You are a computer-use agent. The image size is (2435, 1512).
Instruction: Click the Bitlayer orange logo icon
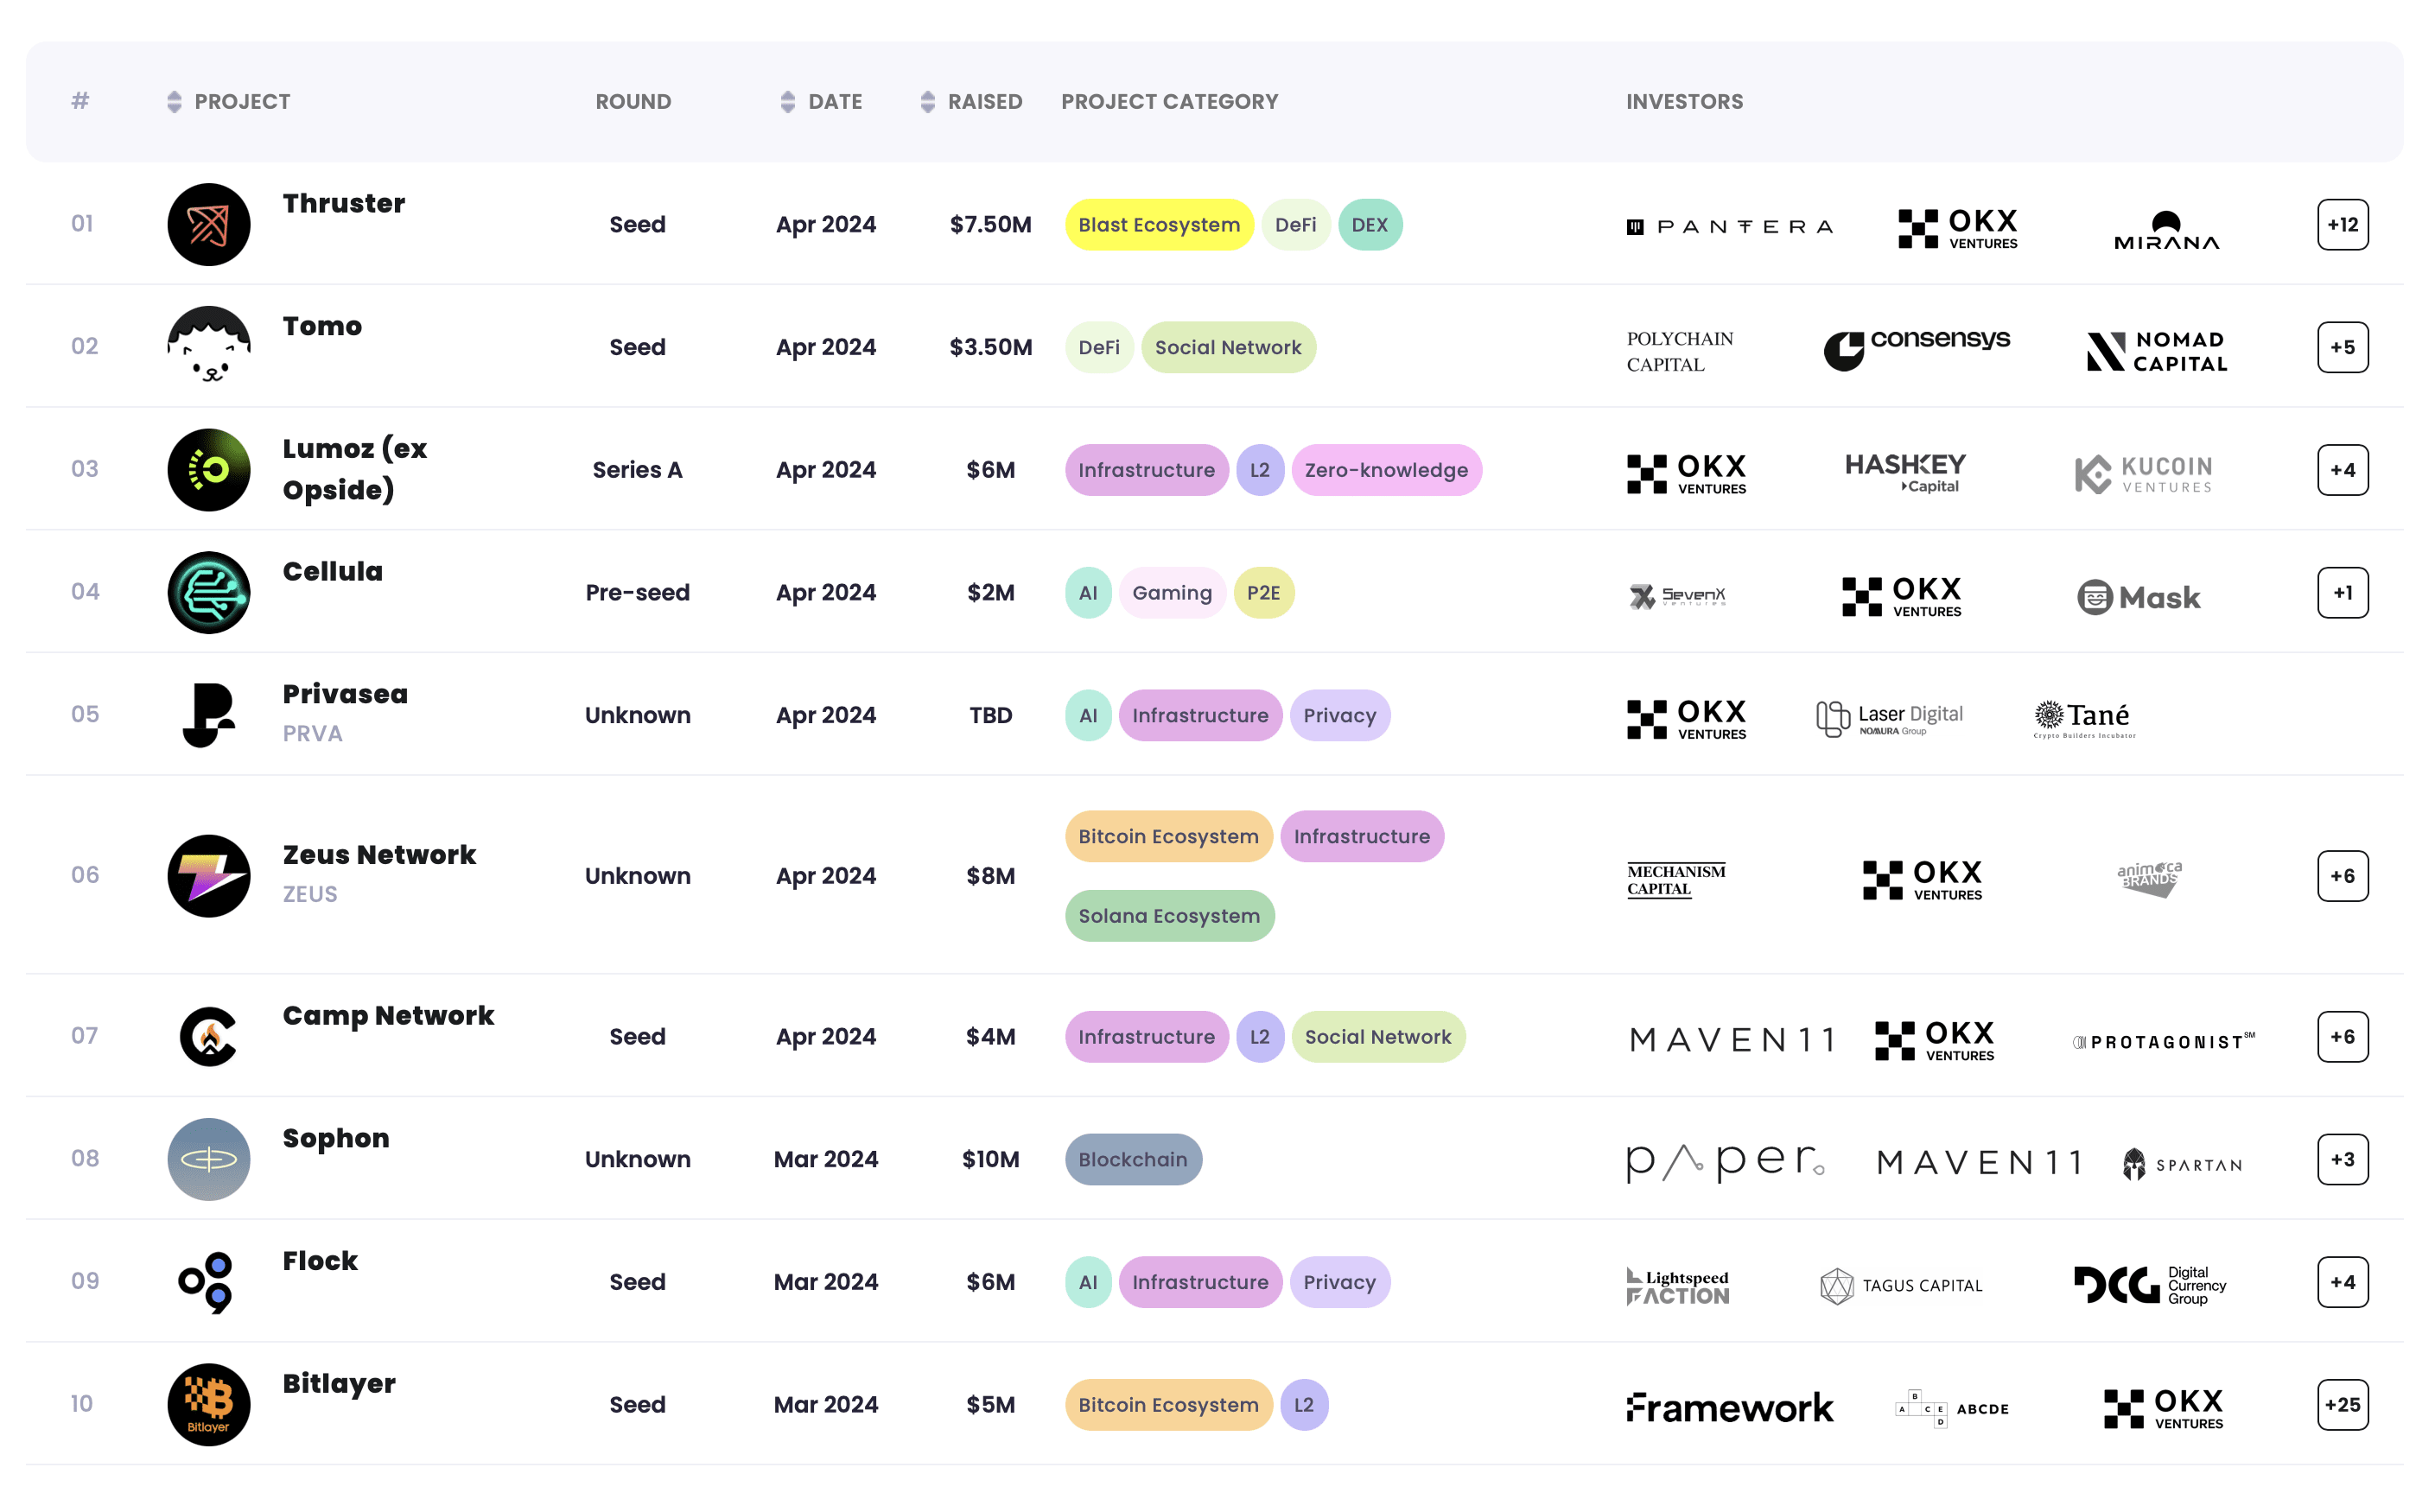[x=208, y=1403]
